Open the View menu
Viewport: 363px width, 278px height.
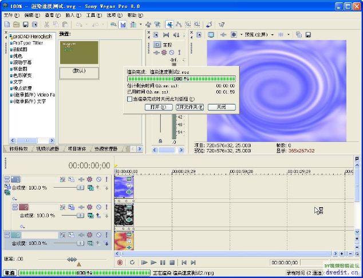pos(53,15)
